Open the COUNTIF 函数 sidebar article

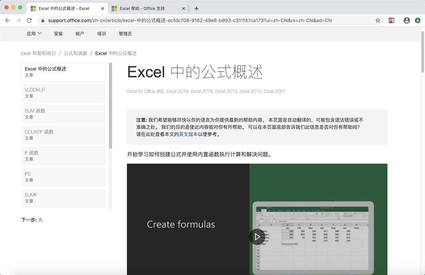[x=63, y=135]
